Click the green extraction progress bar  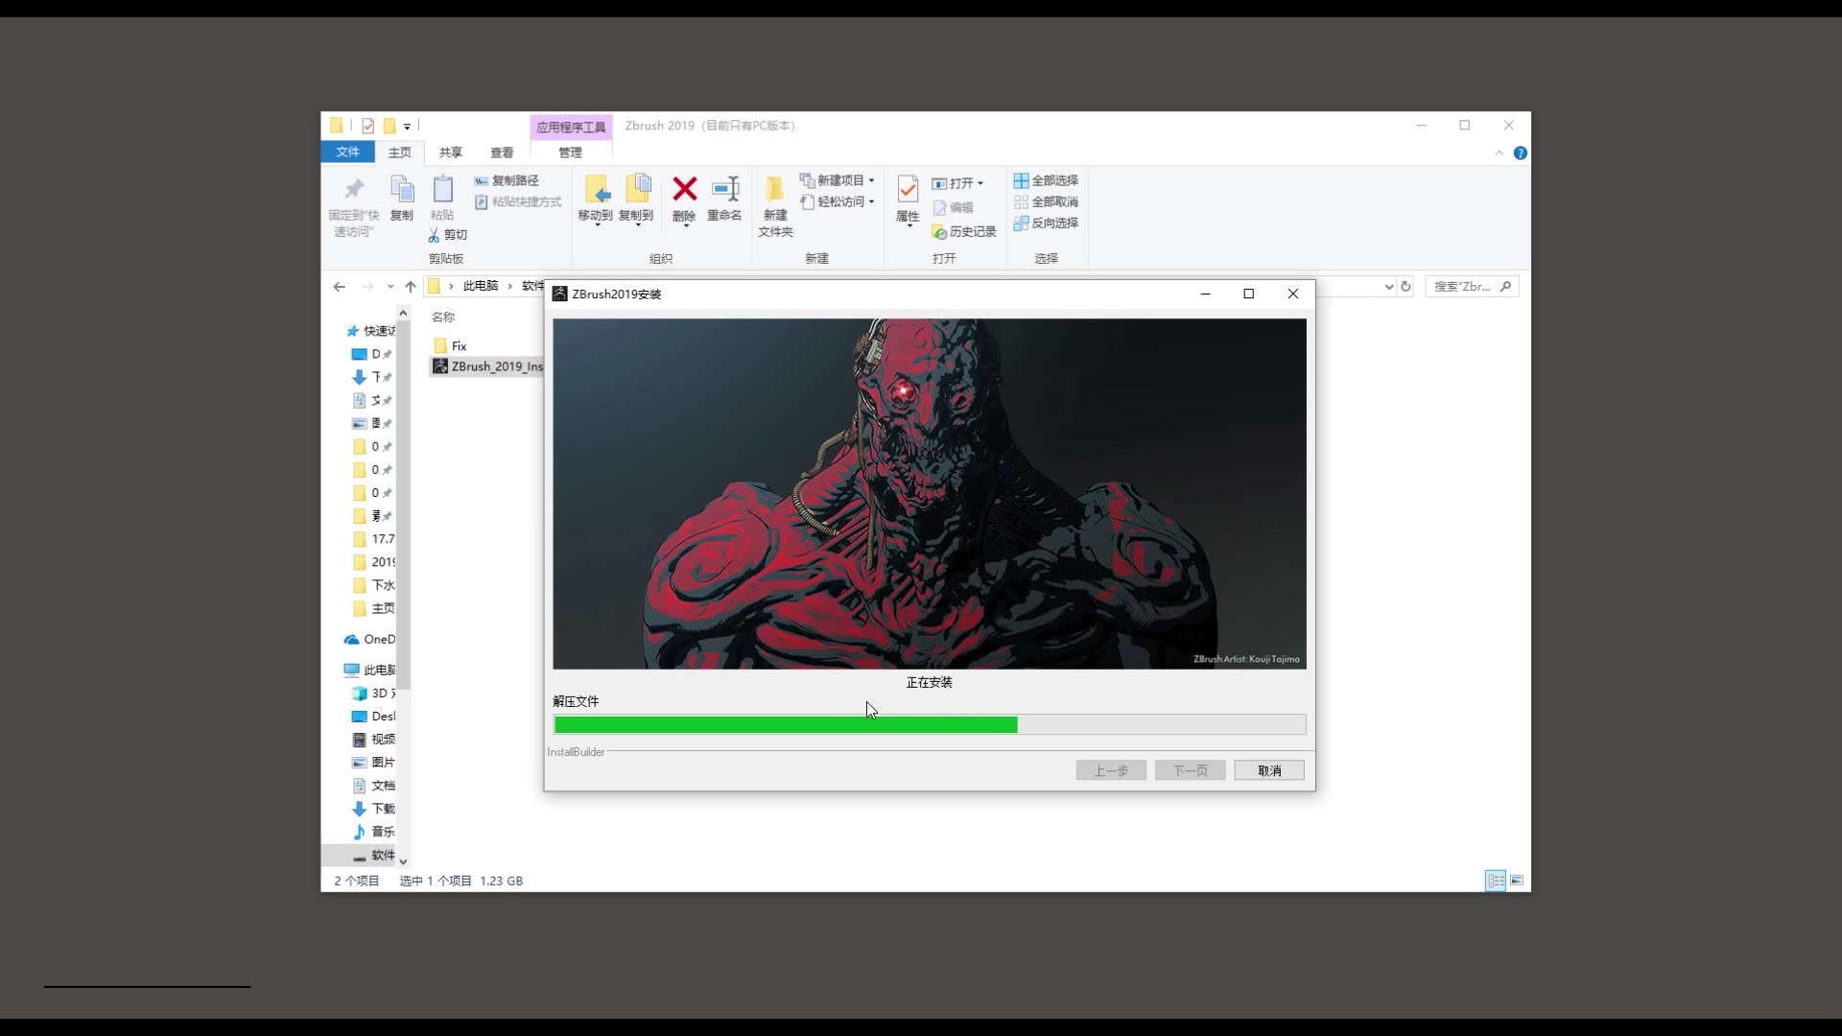coord(785,724)
